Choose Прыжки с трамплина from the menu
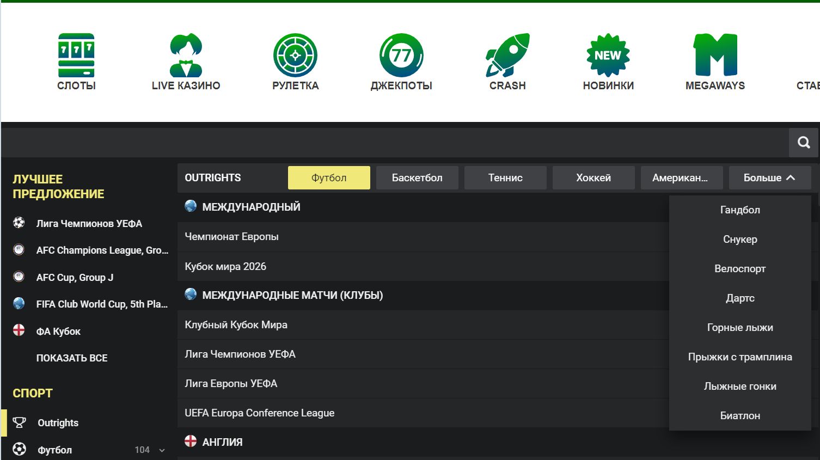The image size is (820, 460). (x=740, y=357)
